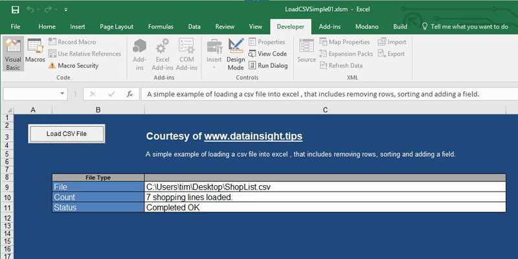Switch to the Review tab

tap(225, 27)
